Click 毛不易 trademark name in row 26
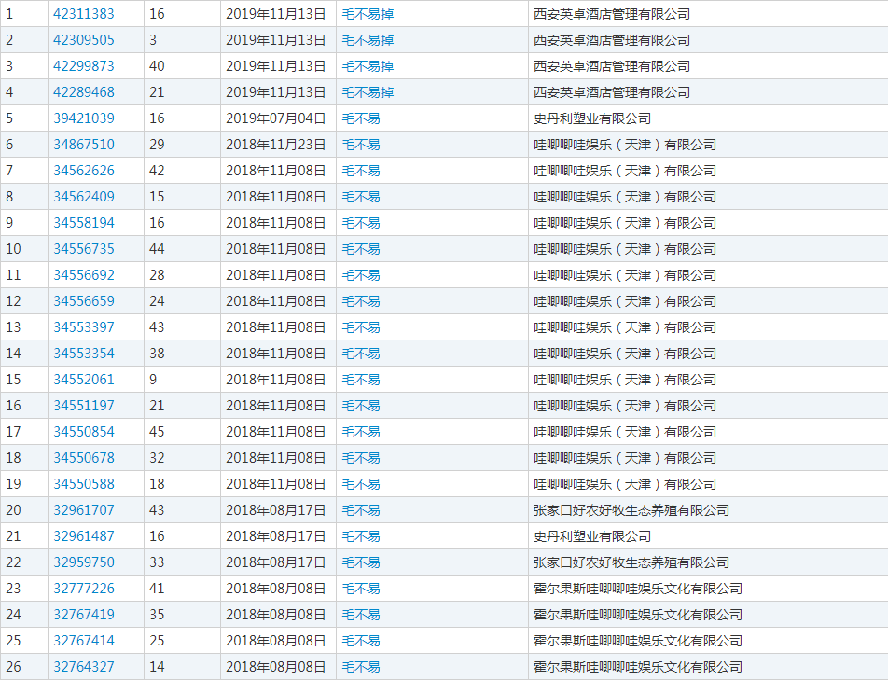The width and height of the screenshot is (888, 680). coord(361,666)
